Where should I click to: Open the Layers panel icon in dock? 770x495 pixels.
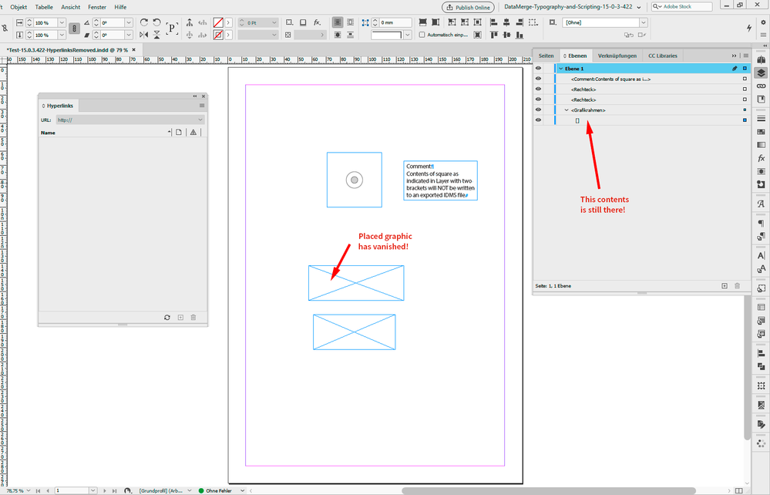pos(762,72)
